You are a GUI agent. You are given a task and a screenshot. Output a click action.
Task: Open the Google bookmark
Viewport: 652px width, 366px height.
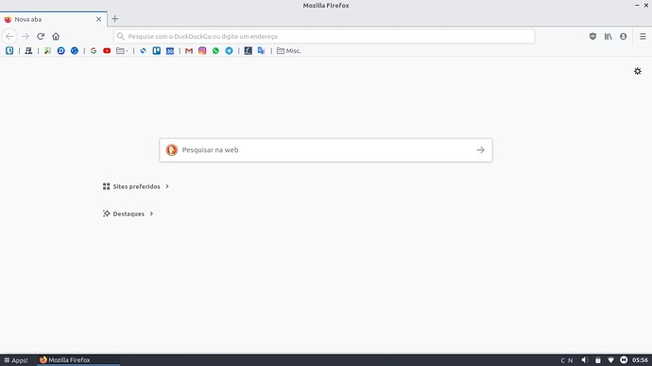point(94,51)
